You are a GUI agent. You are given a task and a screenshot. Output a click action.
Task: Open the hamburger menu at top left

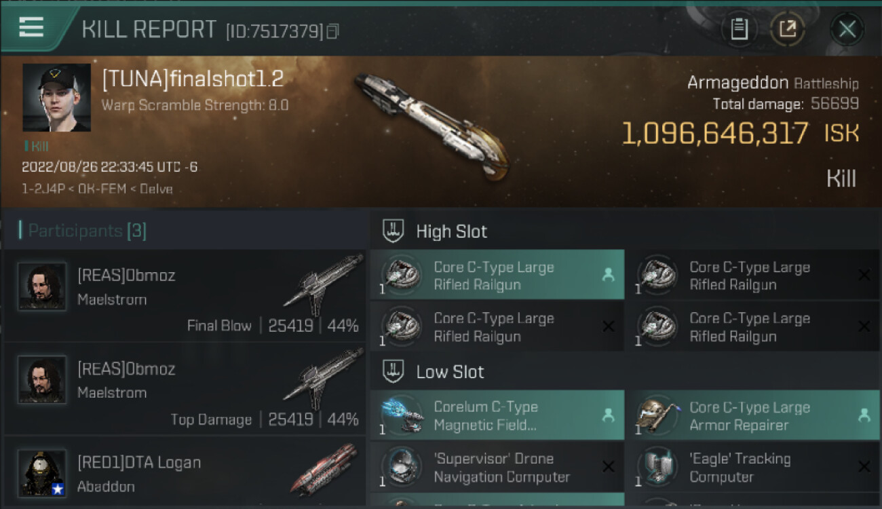[32, 28]
